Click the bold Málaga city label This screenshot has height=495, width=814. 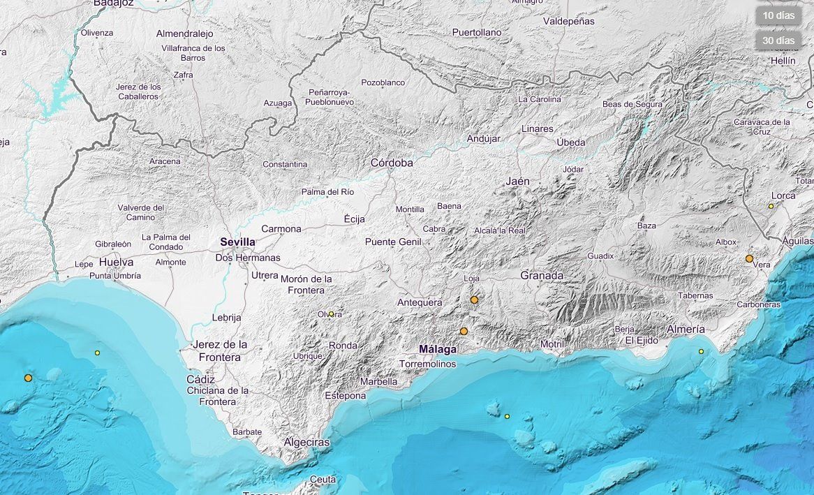click(x=438, y=349)
